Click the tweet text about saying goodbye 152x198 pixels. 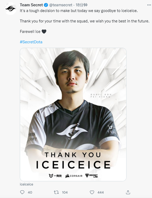tap(79, 11)
